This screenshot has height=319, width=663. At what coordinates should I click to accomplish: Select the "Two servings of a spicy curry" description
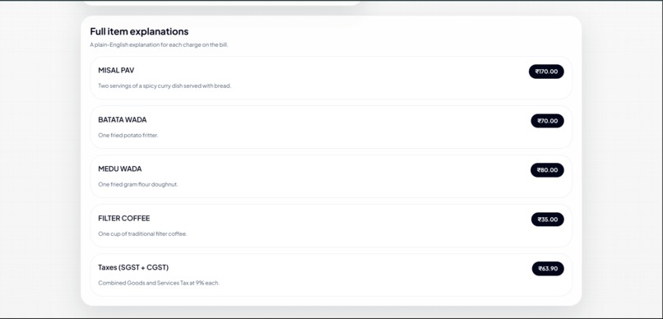[165, 86]
